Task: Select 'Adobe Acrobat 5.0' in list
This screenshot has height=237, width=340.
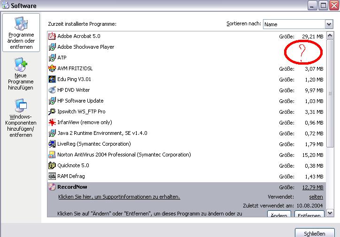Action: [x=186, y=36]
